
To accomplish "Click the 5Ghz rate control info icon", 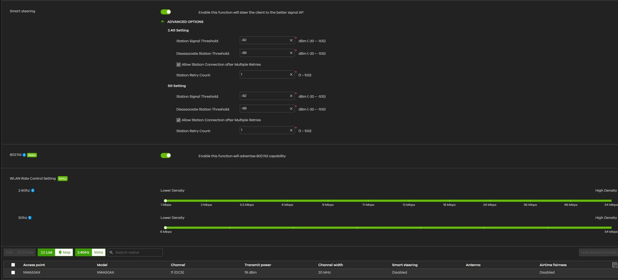I will click(x=30, y=218).
